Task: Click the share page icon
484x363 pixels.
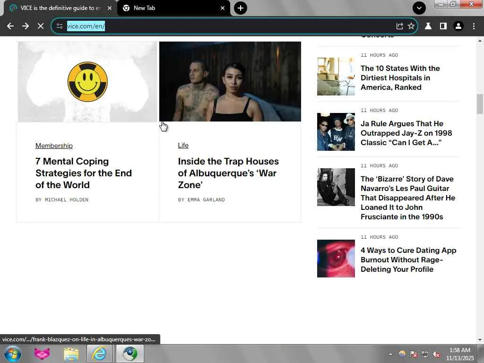Action: click(x=399, y=26)
